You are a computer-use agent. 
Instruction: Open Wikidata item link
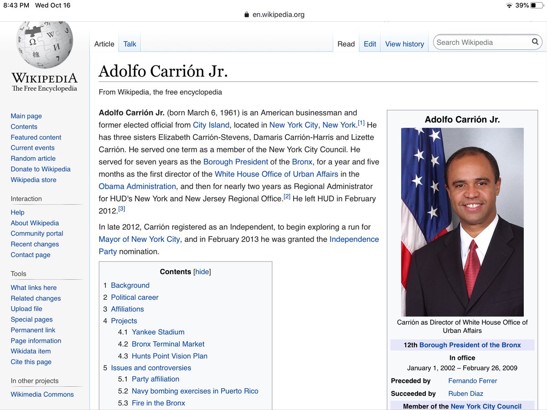tap(31, 351)
